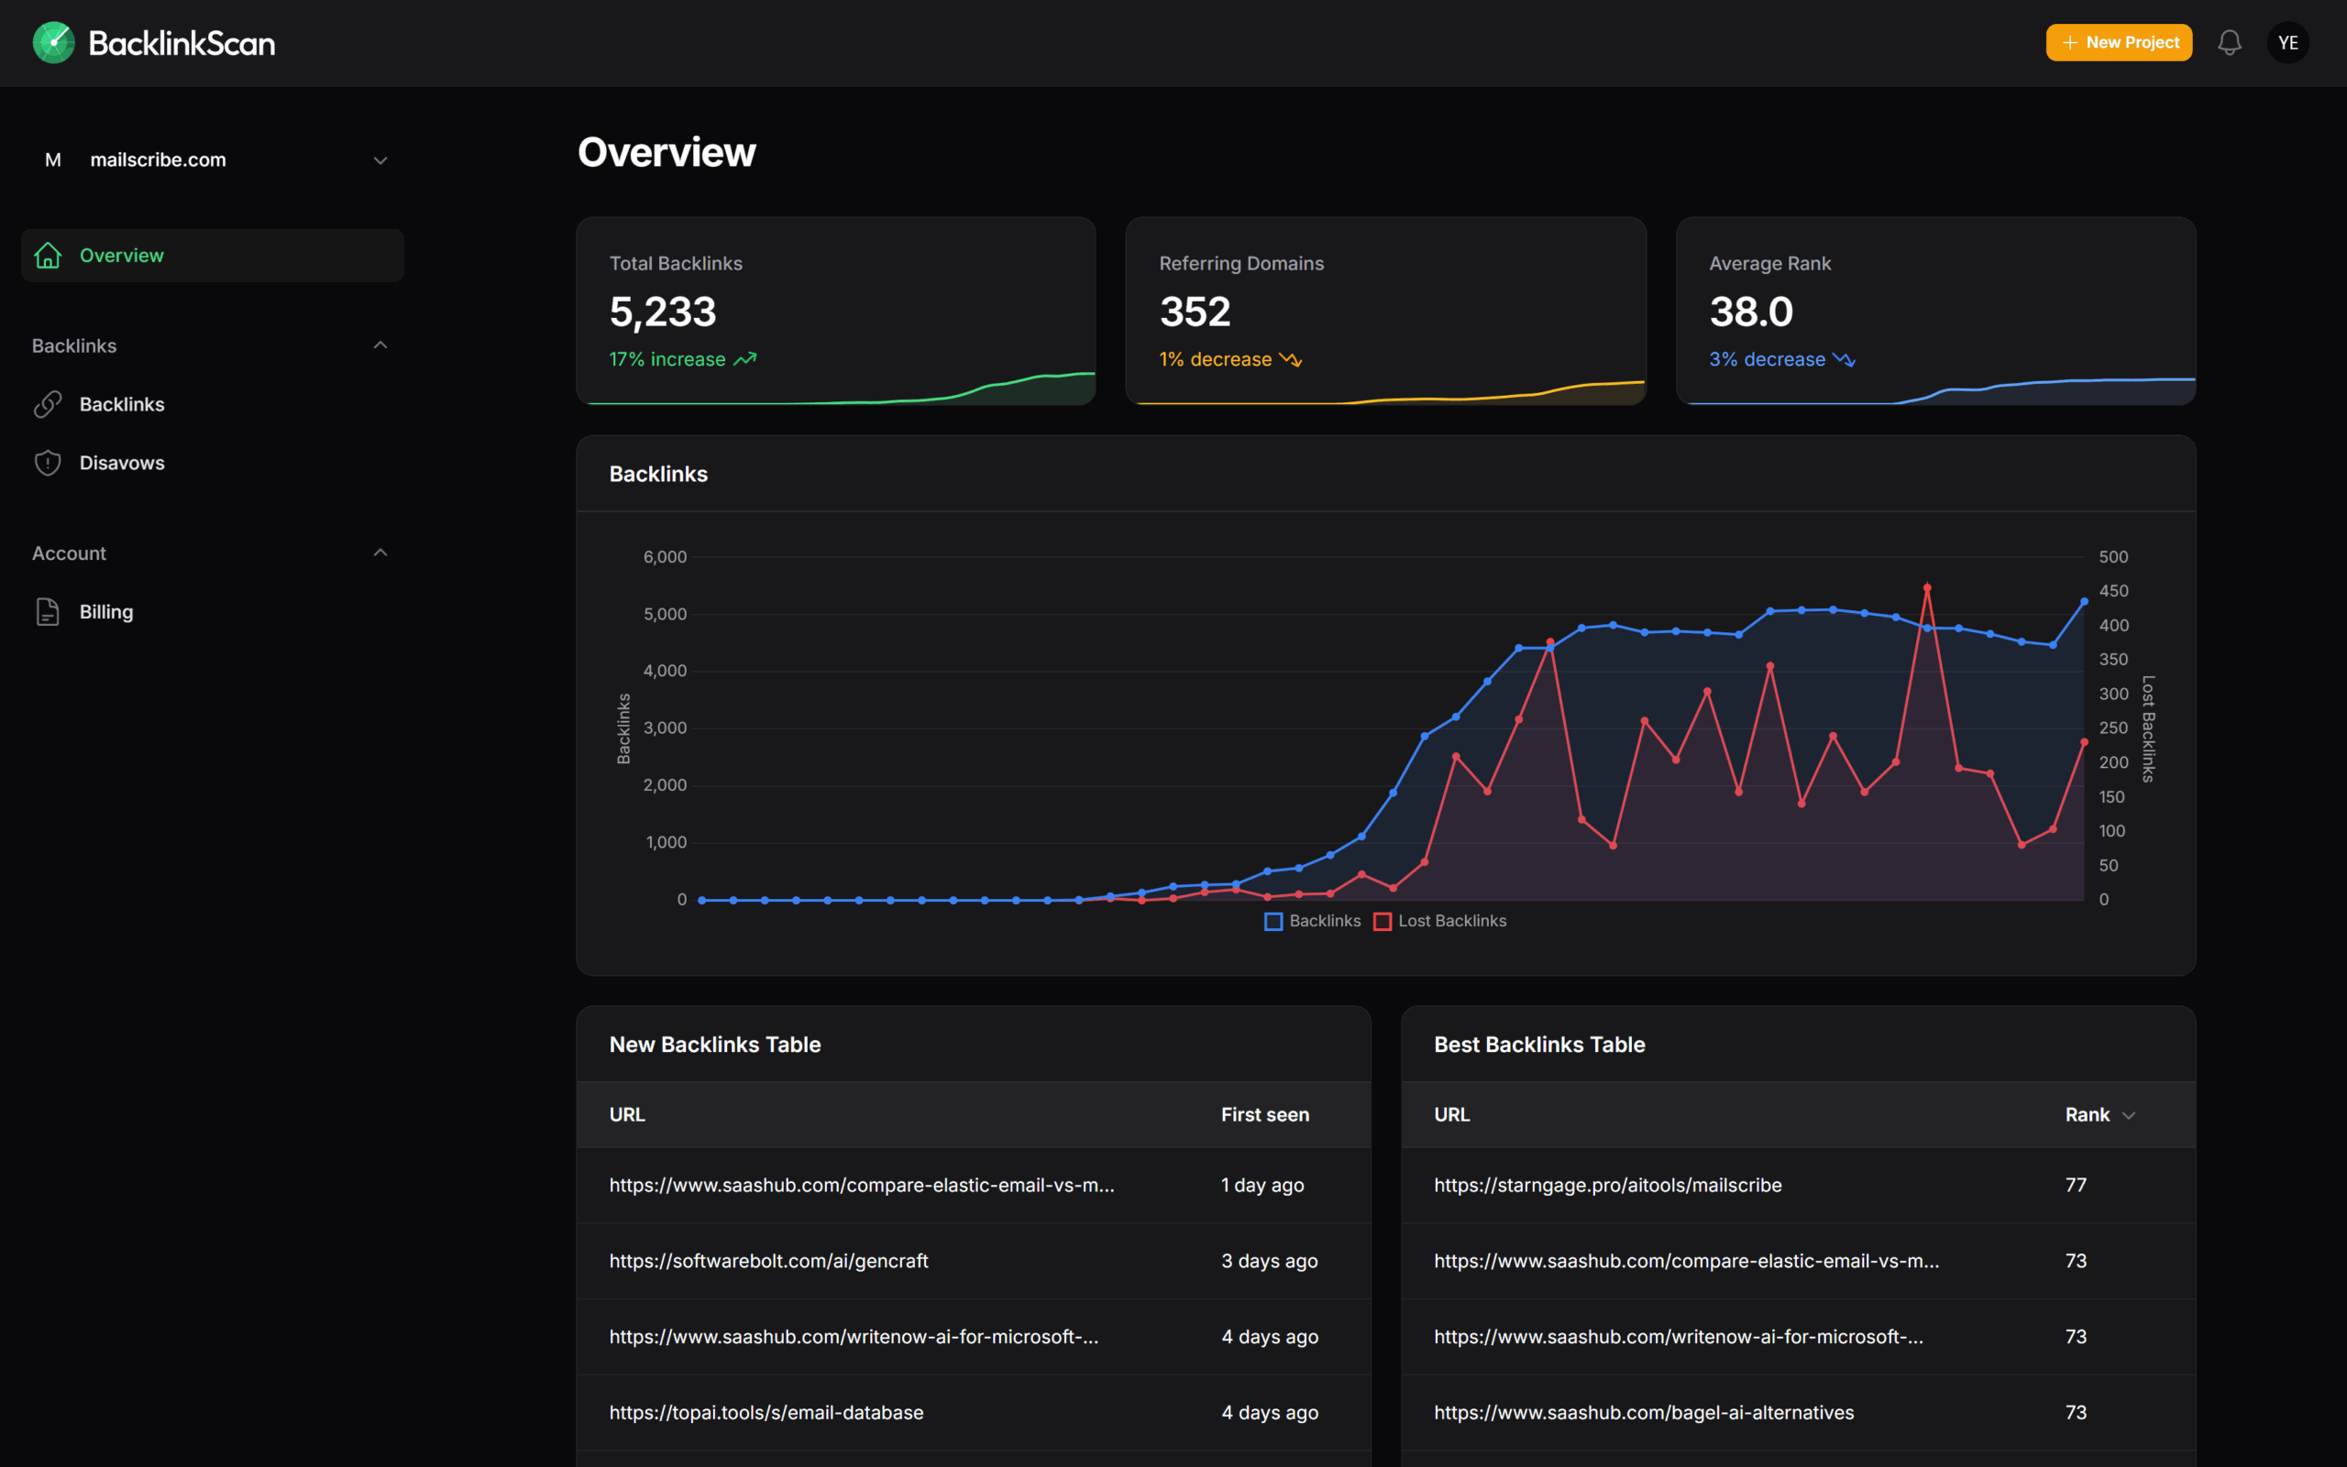Open the mailscribe.com project selector
This screenshot has height=1467, width=2347.
point(214,160)
